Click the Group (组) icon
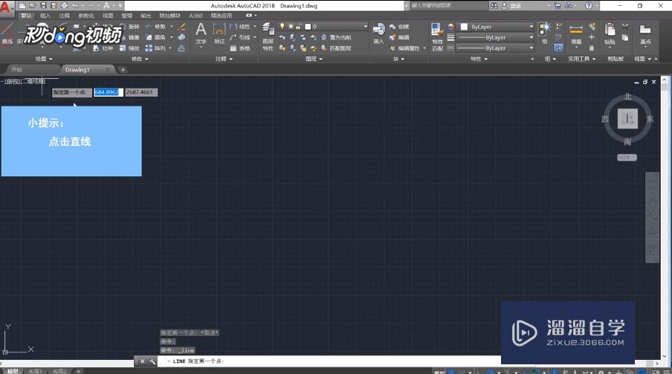The image size is (672, 374). coord(545,33)
